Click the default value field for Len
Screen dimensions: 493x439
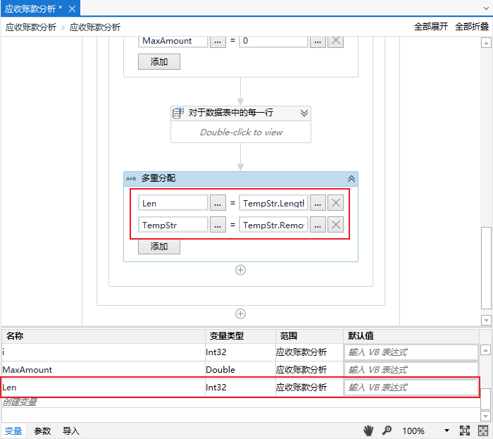click(x=411, y=387)
